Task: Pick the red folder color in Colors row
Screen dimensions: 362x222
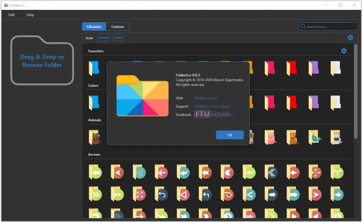Action: click(292, 102)
